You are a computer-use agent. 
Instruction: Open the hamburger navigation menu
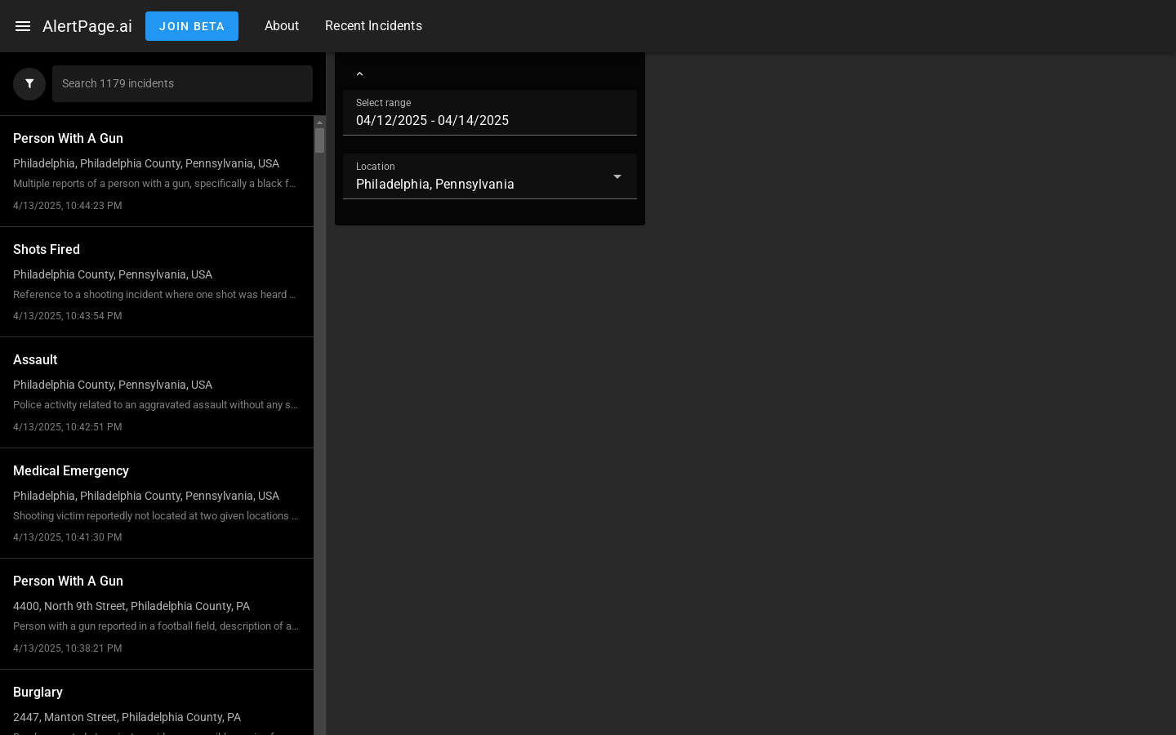coord(23,26)
